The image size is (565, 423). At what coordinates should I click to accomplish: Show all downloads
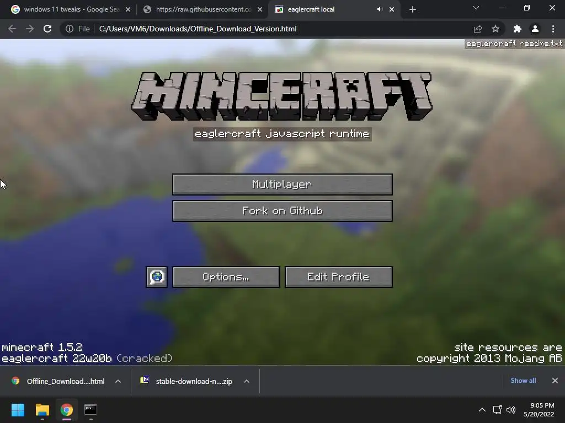[x=523, y=381]
